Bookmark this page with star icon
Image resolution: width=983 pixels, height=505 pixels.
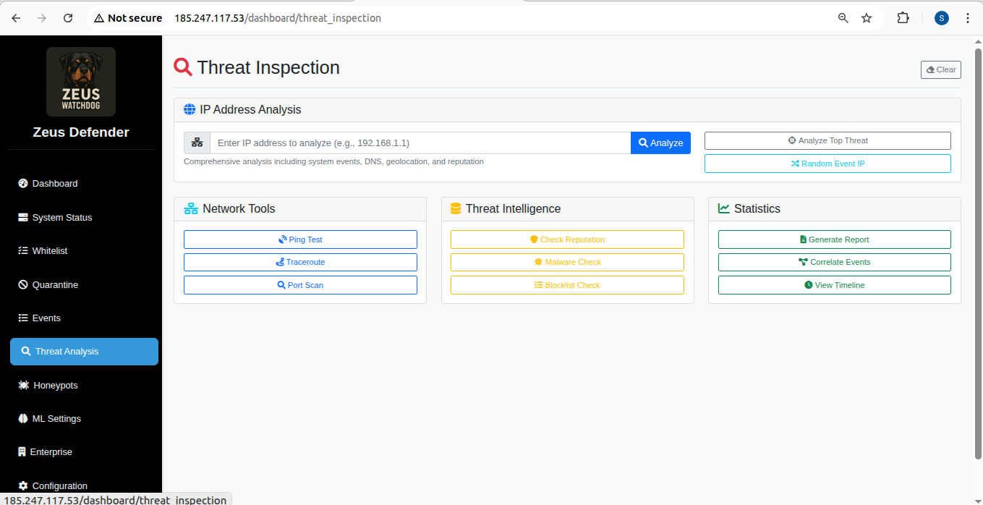point(867,18)
